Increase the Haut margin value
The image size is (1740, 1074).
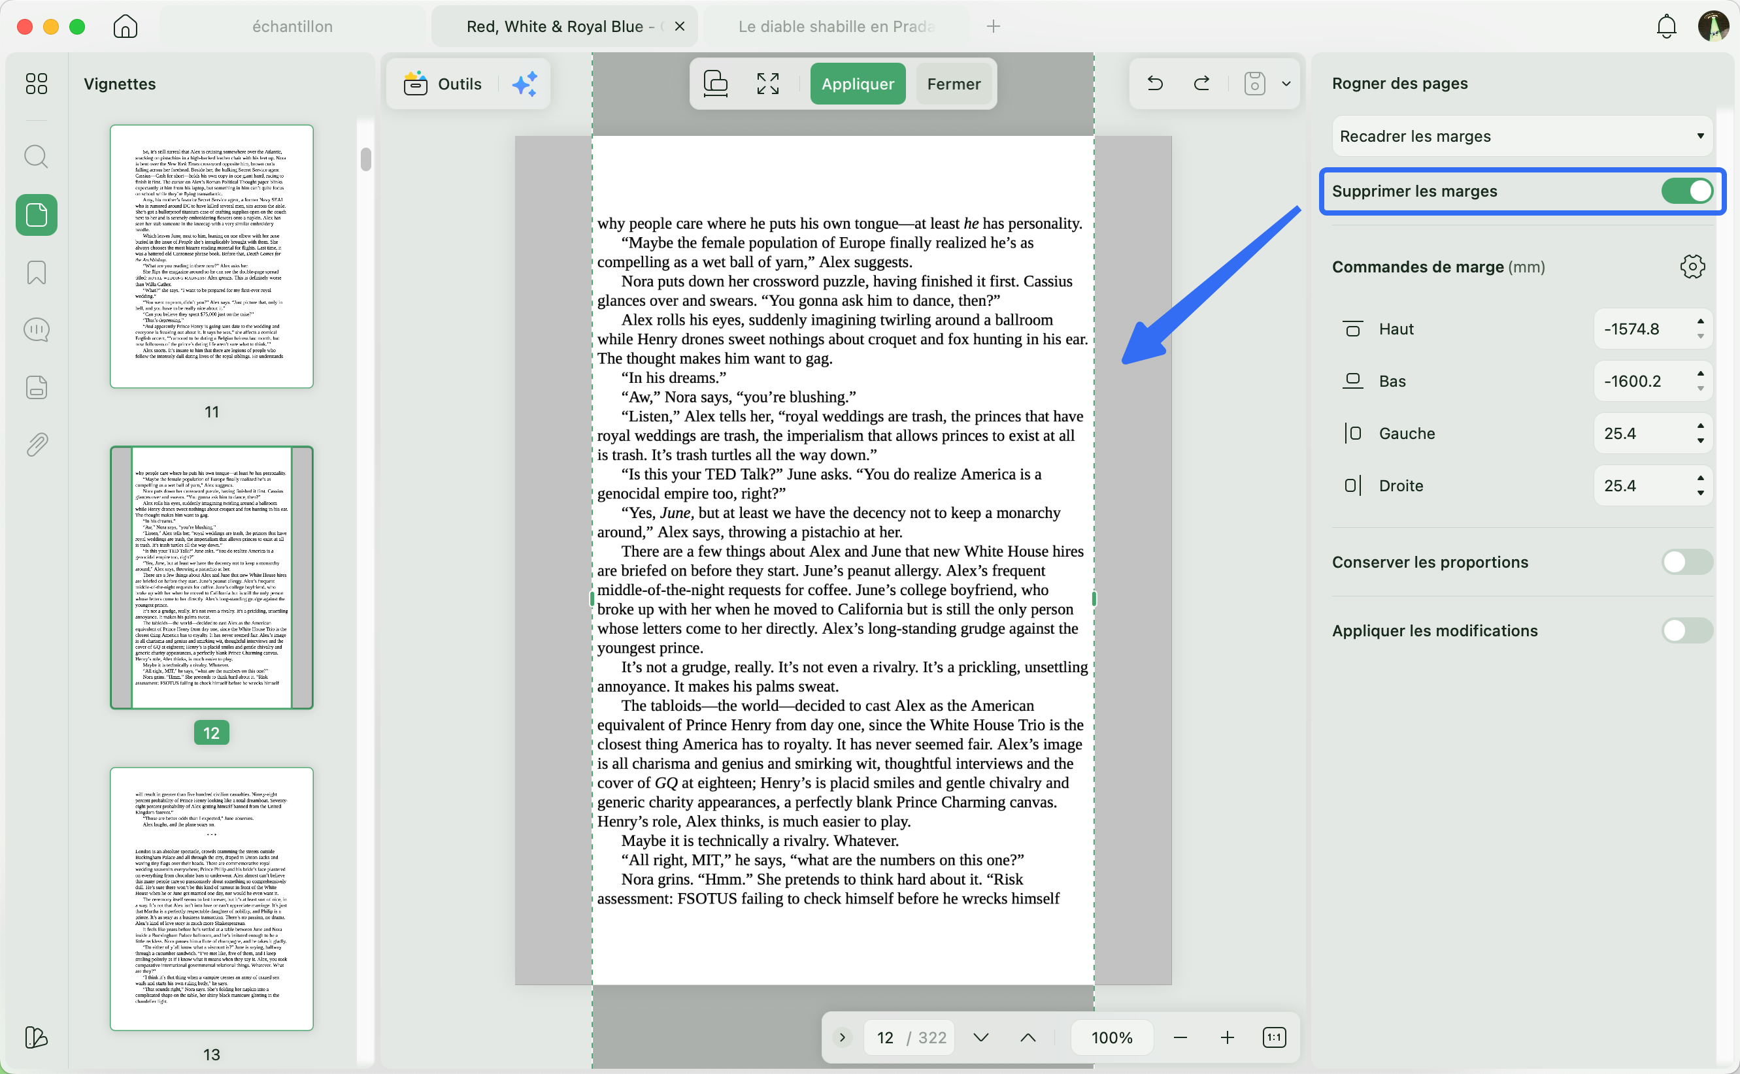click(1700, 321)
